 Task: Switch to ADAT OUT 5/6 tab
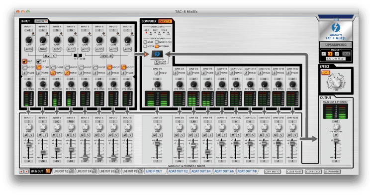point(224,171)
